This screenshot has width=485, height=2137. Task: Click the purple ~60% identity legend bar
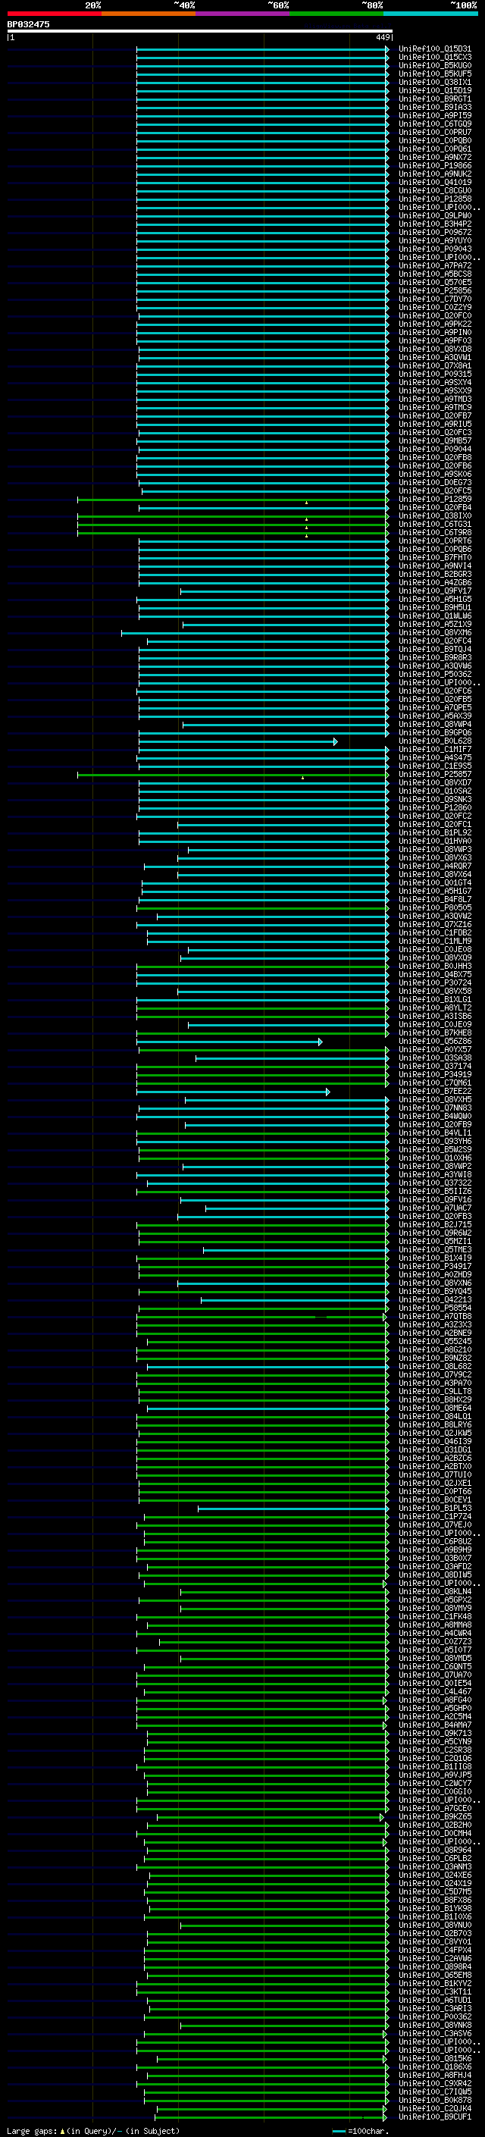243,14
